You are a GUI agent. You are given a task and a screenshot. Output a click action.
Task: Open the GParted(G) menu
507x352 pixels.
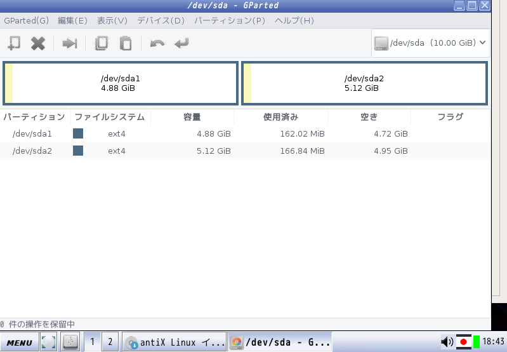(x=27, y=21)
